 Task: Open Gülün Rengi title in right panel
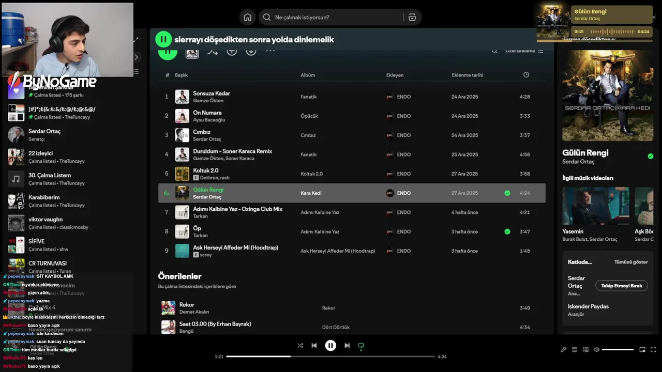pos(585,152)
